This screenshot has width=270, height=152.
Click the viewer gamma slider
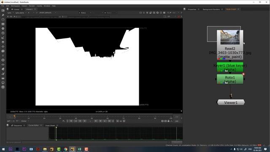88,17
